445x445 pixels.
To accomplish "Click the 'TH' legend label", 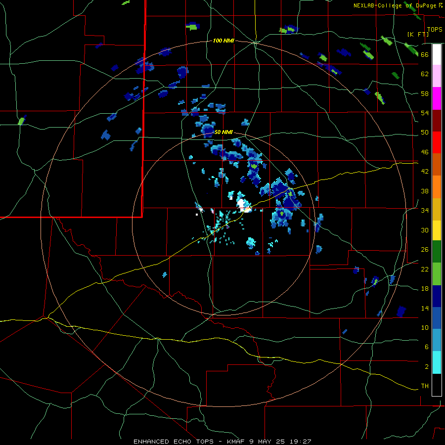I will (425, 386).
